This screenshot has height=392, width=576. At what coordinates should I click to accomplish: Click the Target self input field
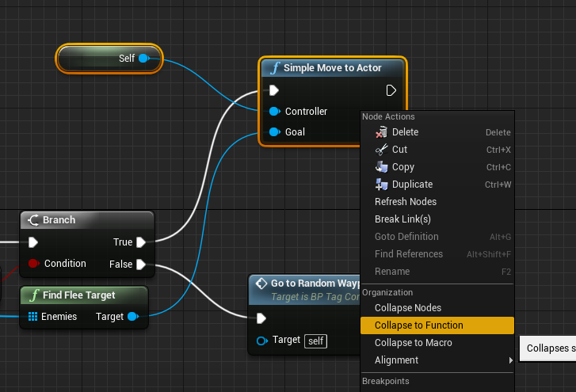point(315,341)
